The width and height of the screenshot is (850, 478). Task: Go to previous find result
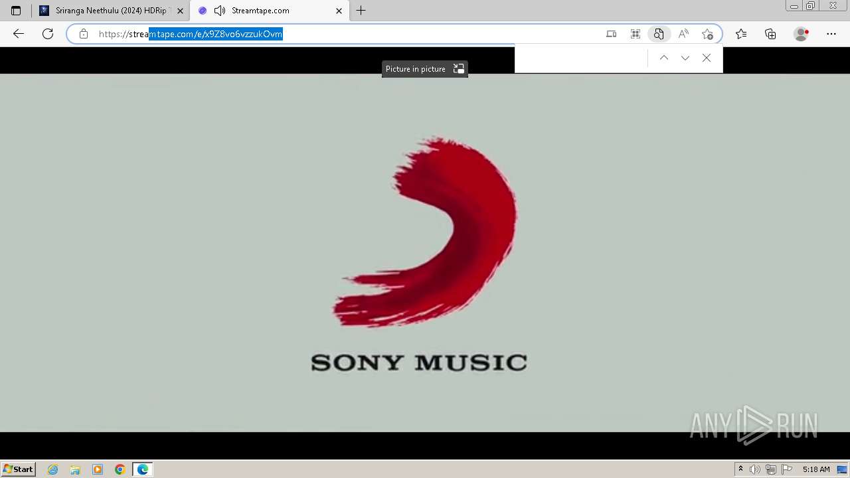click(x=664, y=58)
